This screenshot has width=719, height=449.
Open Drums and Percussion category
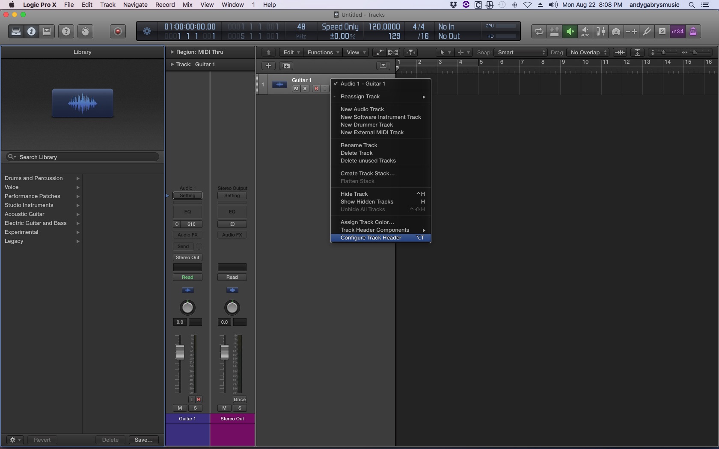(42, 178)
